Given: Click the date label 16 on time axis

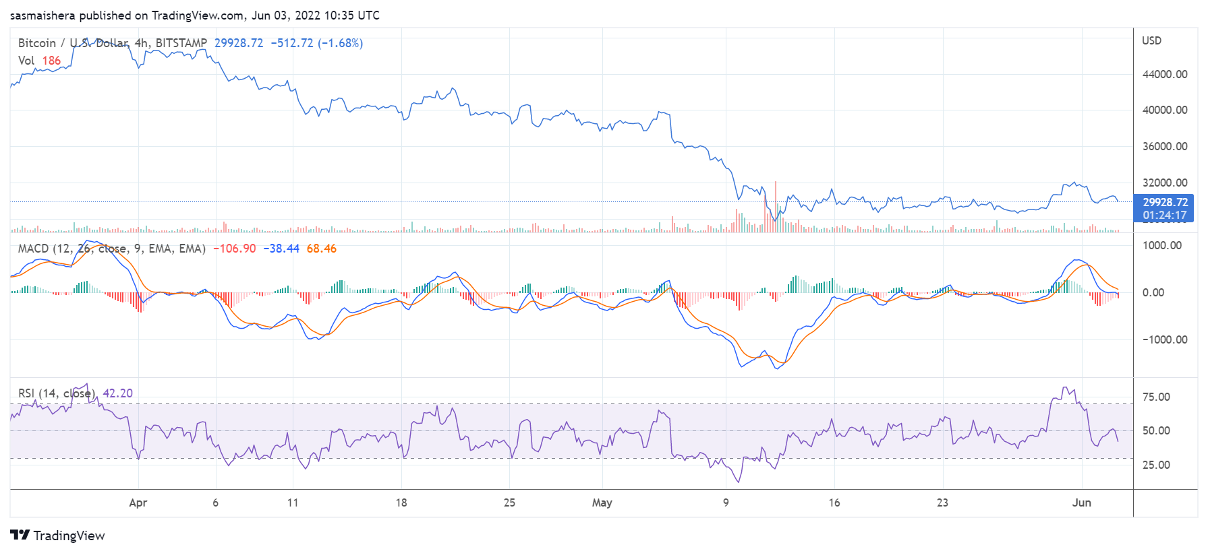Looking at the screenshot, I should click(834, 502).
